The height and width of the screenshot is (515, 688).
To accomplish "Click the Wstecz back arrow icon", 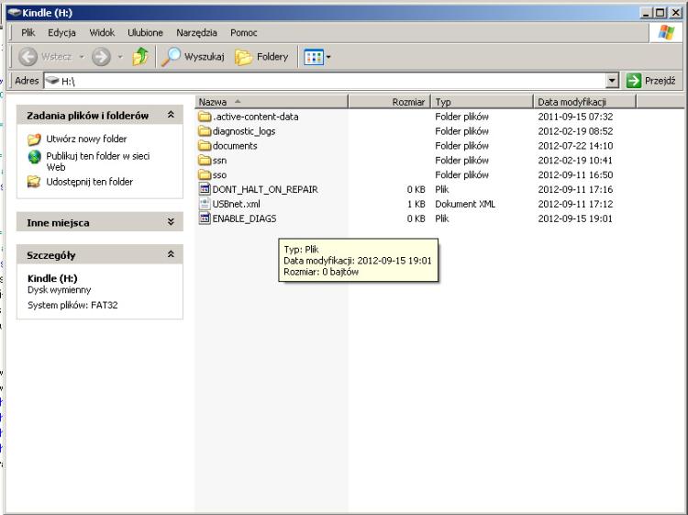I will [28, 57].
